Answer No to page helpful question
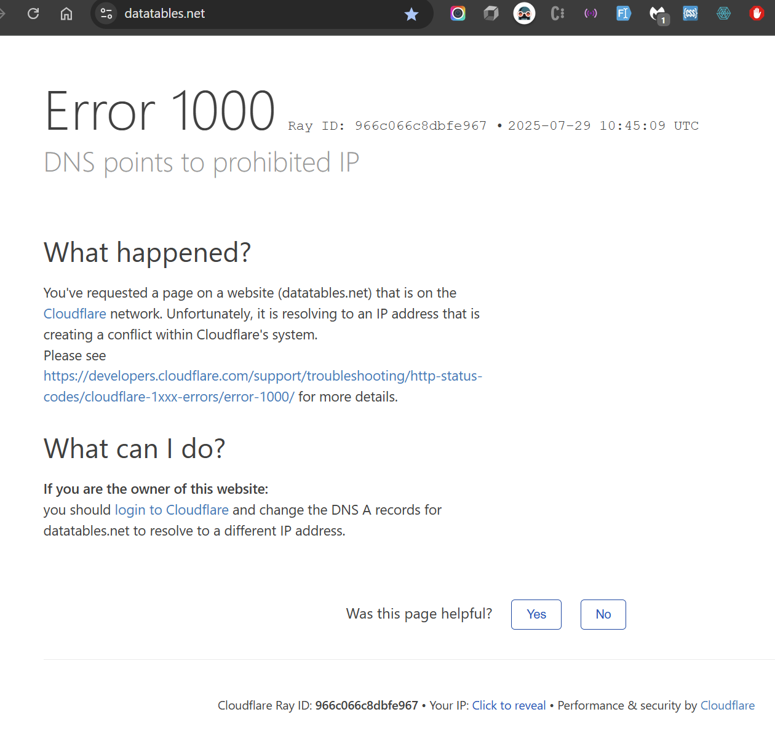Viewport: 775px width, 752px height. 603,614
